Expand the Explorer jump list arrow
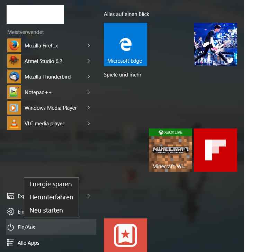This screenshot has height=252, width=277. tap(89, 196)
